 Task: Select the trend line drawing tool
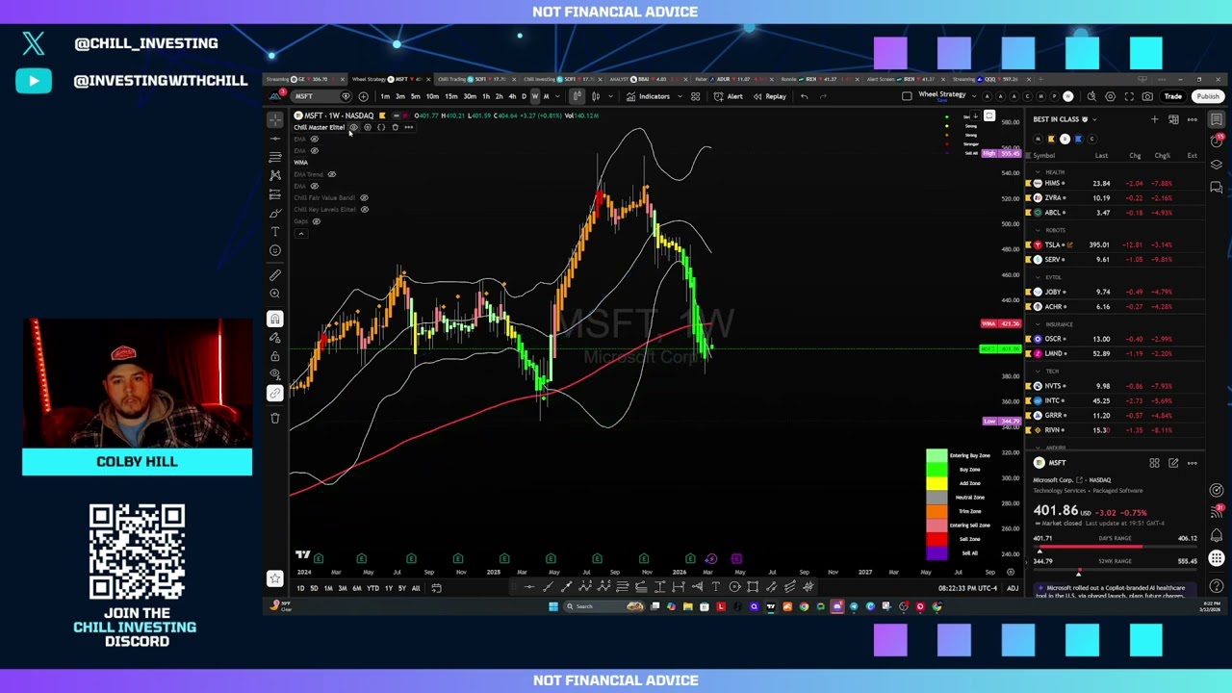click(275, 139)
